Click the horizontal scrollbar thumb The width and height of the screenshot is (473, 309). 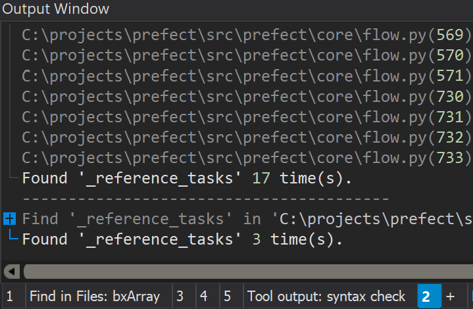[248, 272]
